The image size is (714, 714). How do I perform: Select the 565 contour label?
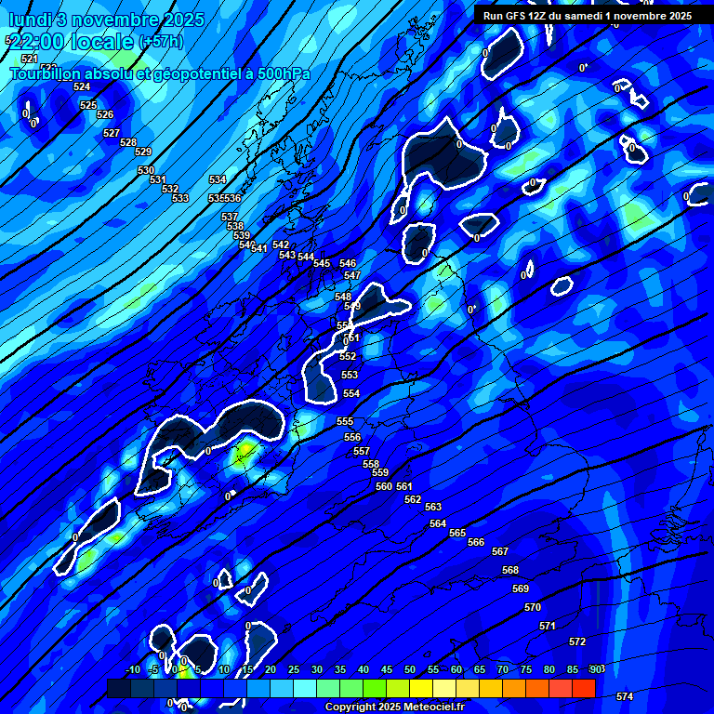456,533
